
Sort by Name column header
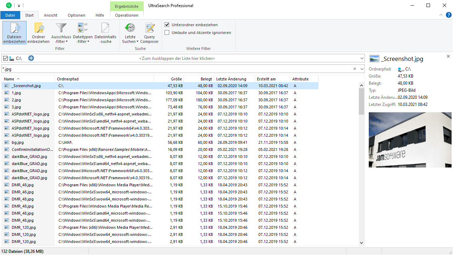pos(28,79)
